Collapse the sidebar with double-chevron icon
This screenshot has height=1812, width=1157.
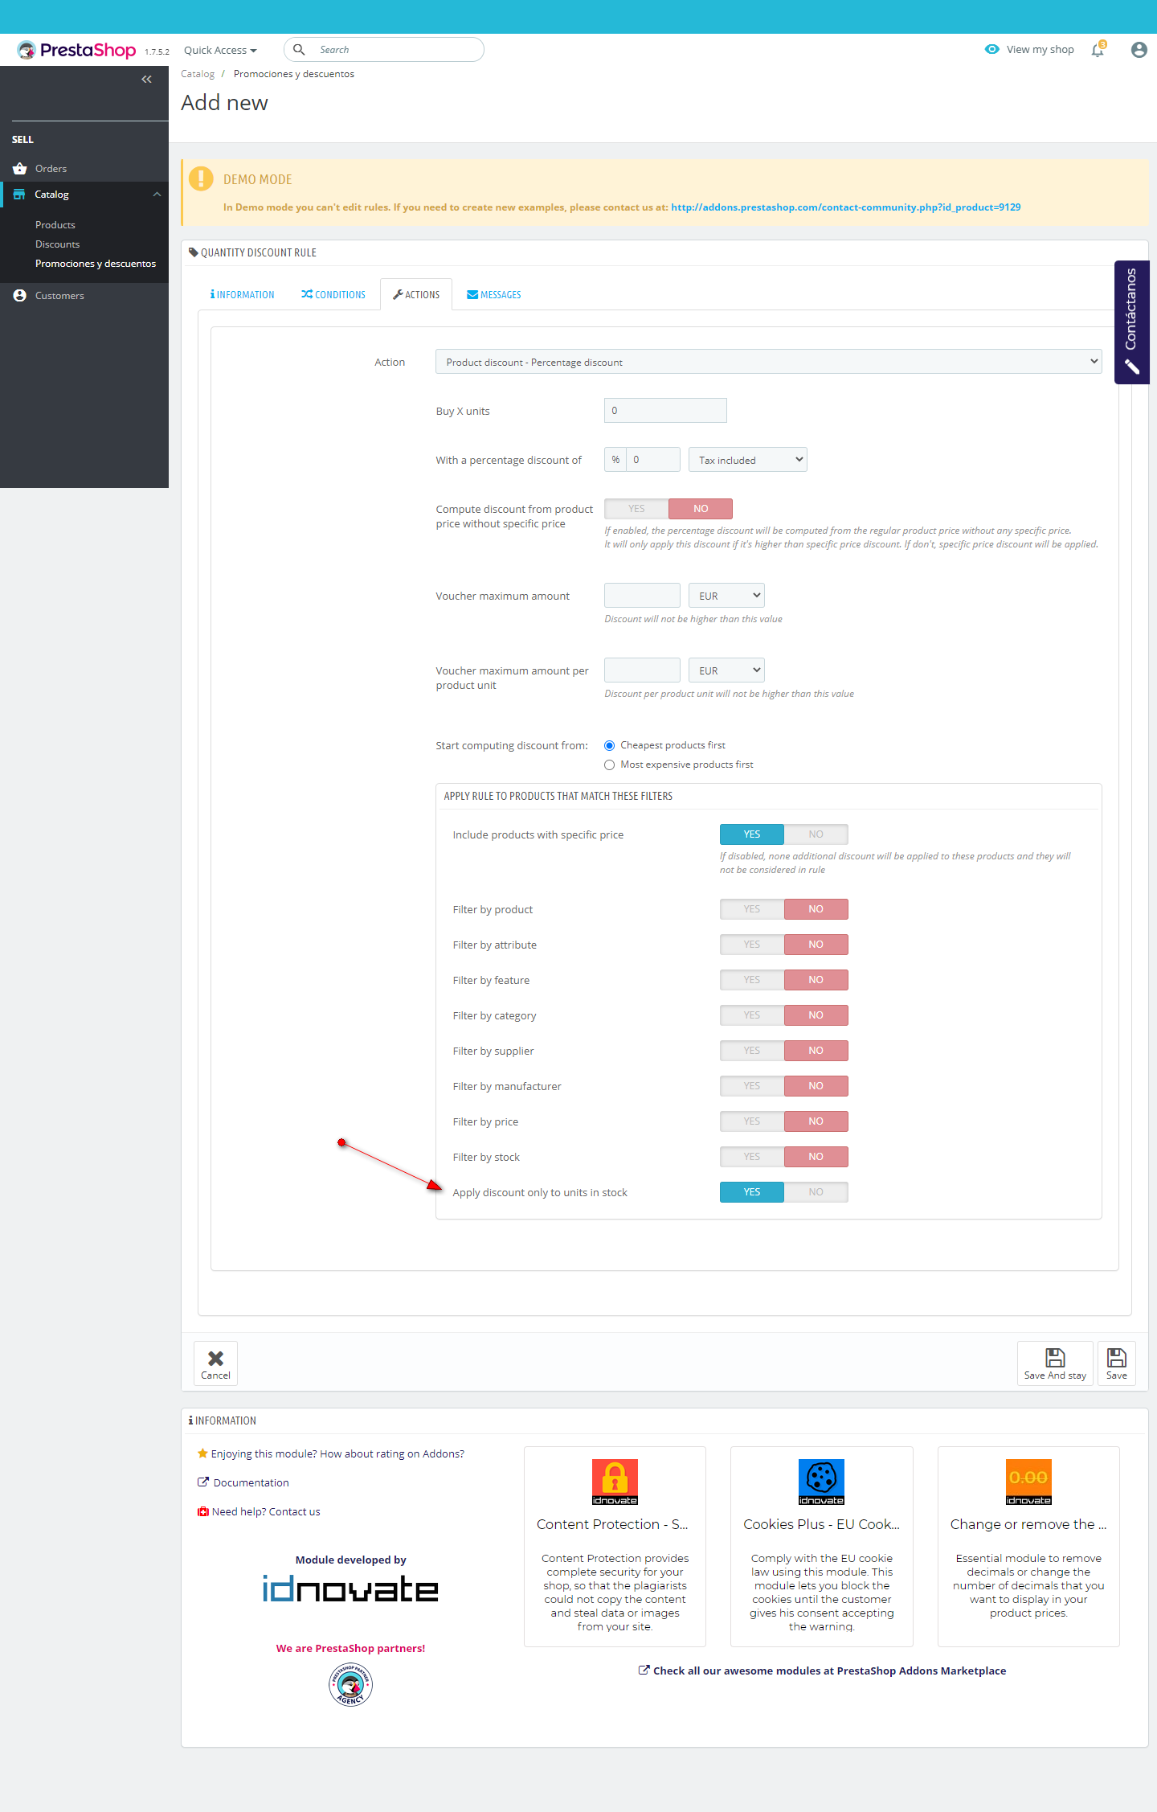tap(146, 79)
